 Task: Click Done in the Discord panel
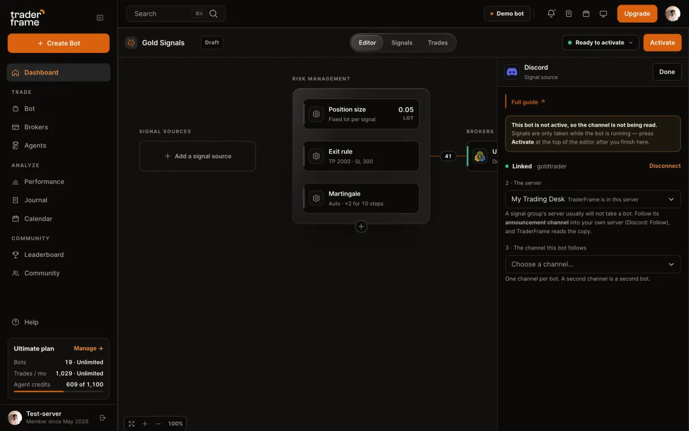coord(667,72)
